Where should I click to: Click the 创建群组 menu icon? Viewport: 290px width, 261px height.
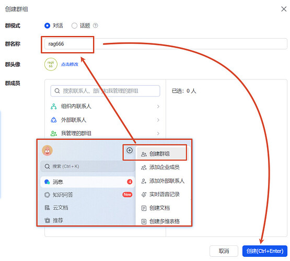pos(144,154)
